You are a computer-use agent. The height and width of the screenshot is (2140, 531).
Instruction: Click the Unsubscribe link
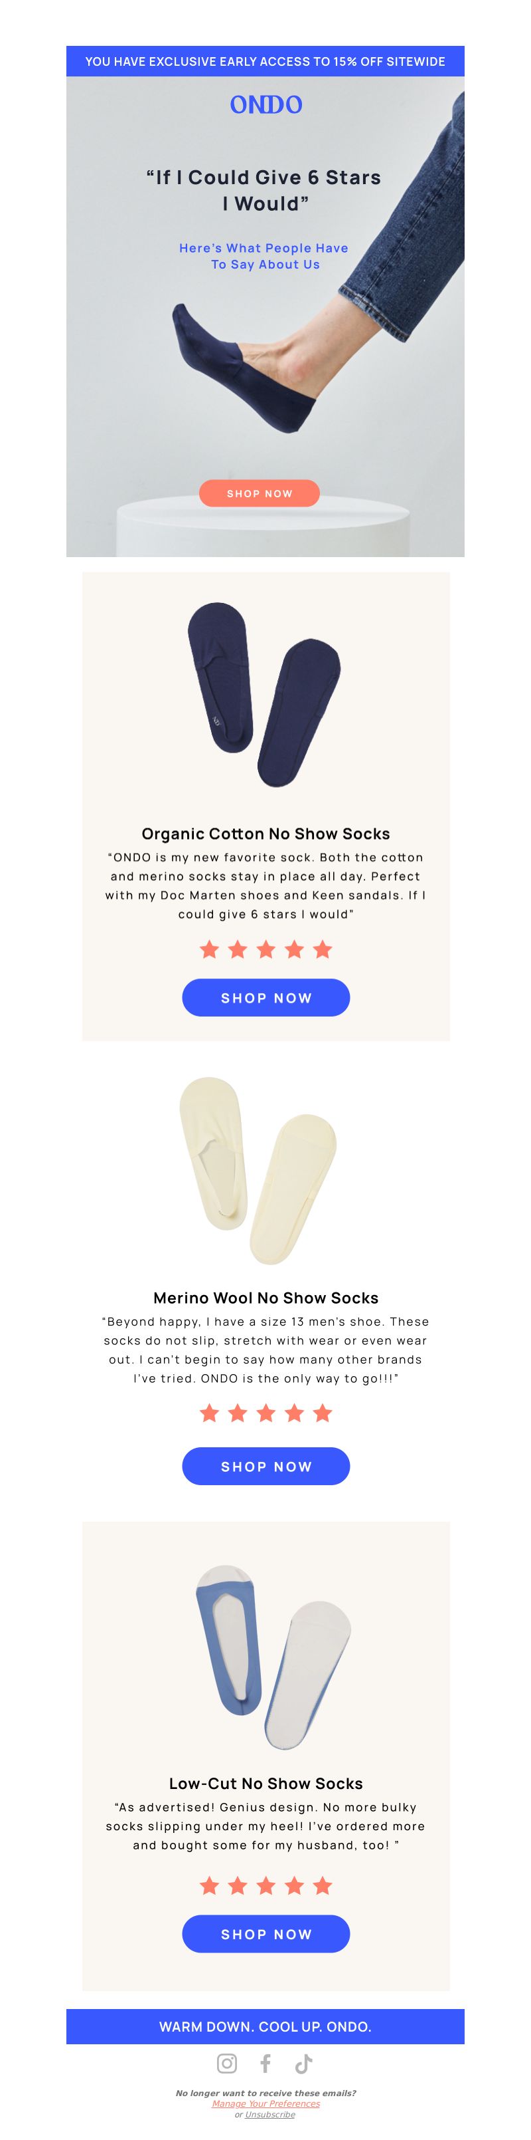pyautogui.click(x=271, y=2114)
